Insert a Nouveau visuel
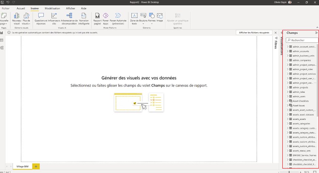The image size is (319, 173). tap(17, 19)
